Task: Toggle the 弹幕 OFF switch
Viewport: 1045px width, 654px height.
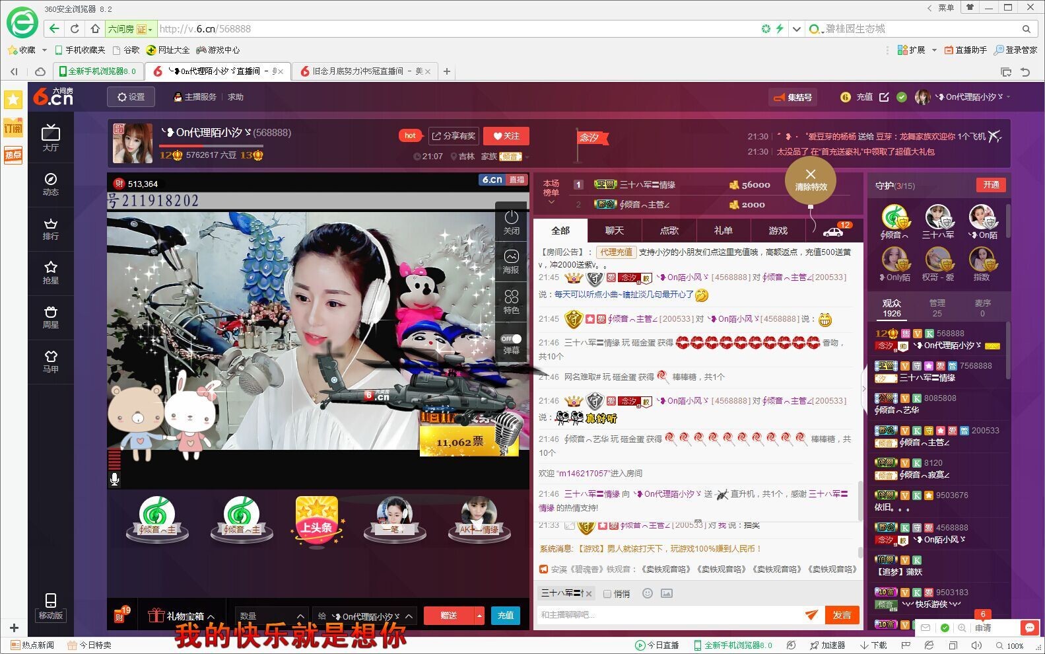Action: click(x=511, y=339)
